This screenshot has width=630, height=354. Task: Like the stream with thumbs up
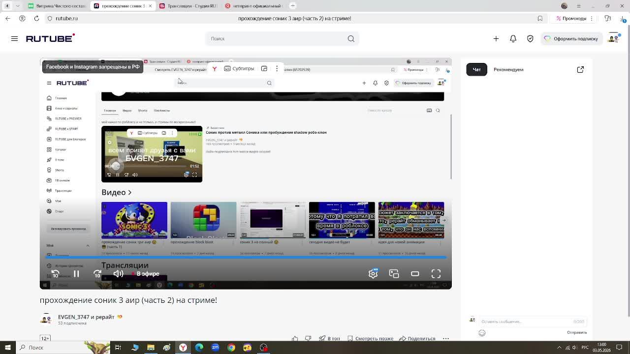point(295,338)
